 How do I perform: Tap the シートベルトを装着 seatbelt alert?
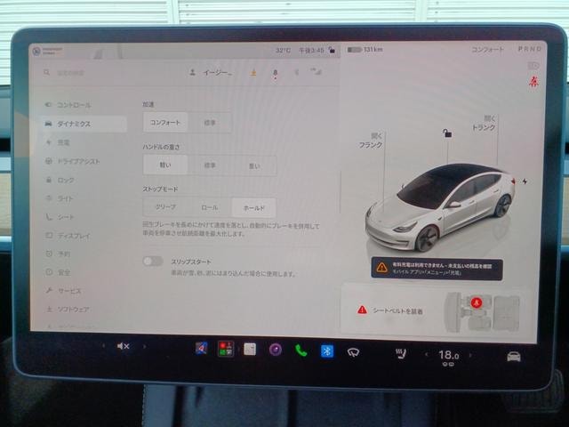click(391, 310)
